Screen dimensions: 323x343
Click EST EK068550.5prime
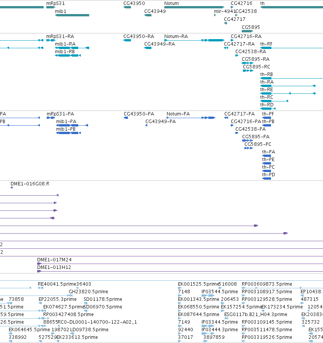[180, 311]
